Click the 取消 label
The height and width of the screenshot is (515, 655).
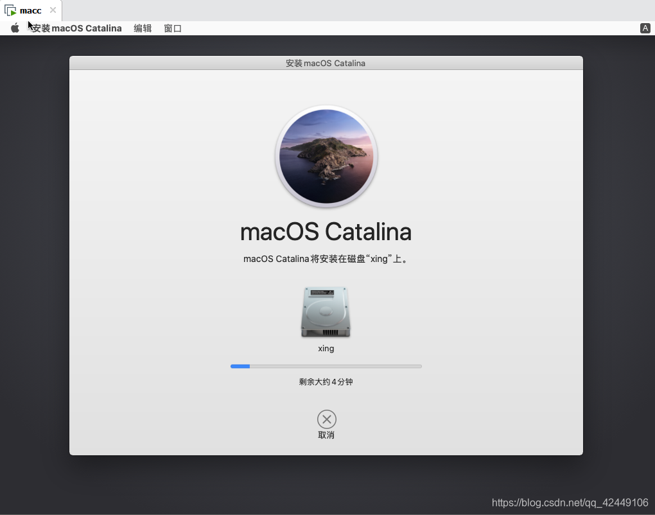tap(326, 435)
